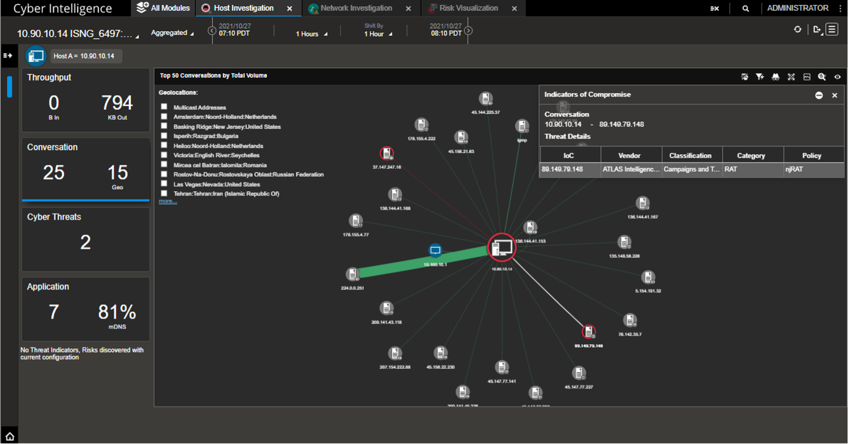Click the filter icon with lightning bolt

[760, 77]
